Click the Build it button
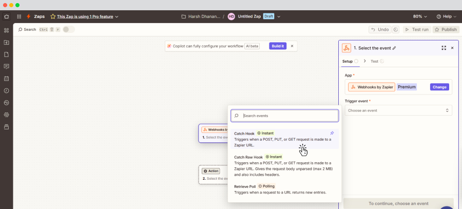462x209 pixels. [x=277, y=46]
